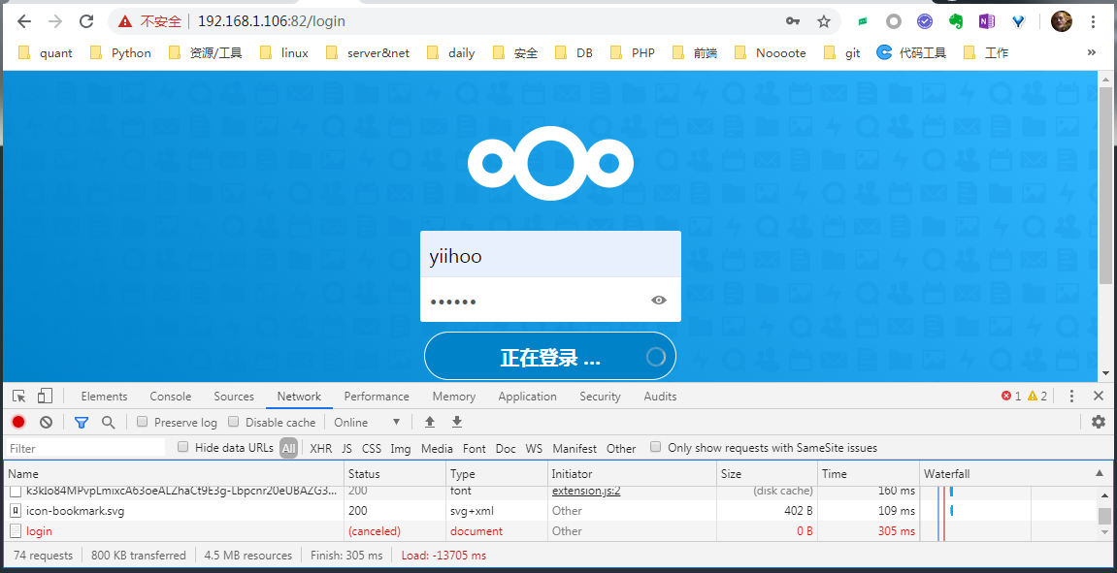The width and height of the screenshot is (1117, 573).
Task: Go back with the browser back arrow
Action: (24, 21)
